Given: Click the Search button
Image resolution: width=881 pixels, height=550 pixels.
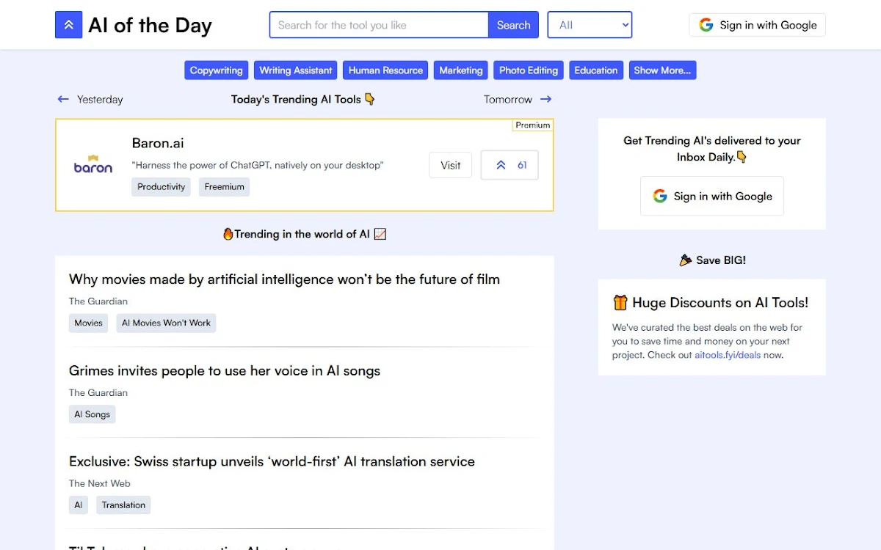Looking at the screenshot, I should click(x=513, y=25).
